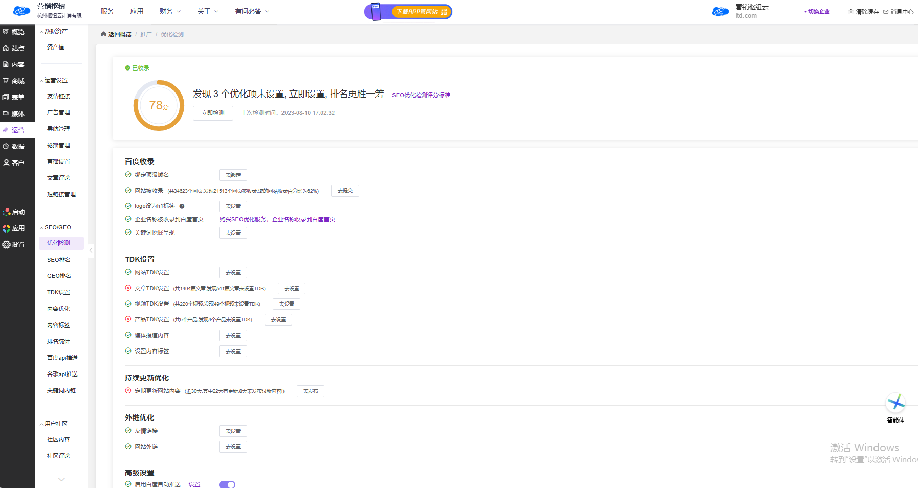Click the 78分 circular score gauge
The width and height of the screenshot is (918, 488).
click(x=159, y=105)
